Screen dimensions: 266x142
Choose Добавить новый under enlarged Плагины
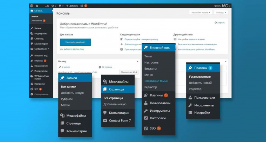[200, 83]
